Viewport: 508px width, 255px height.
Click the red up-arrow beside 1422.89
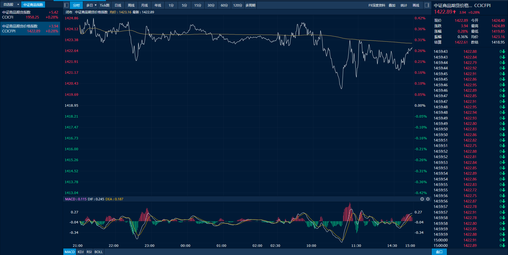(454, 12)
